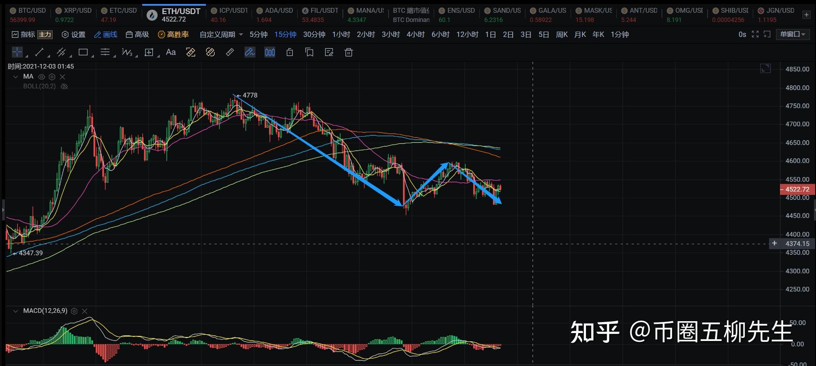816x366 pixels.
Task: Select the 5分钟 timeframe
Action: 259,34
